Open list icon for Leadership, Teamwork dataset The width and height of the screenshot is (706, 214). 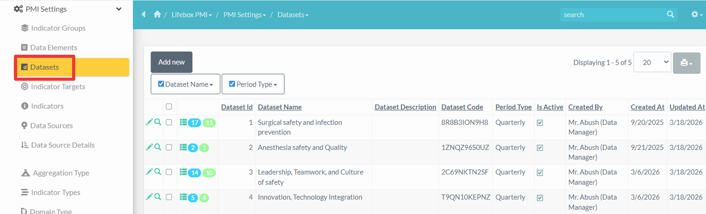click(183, 172)
